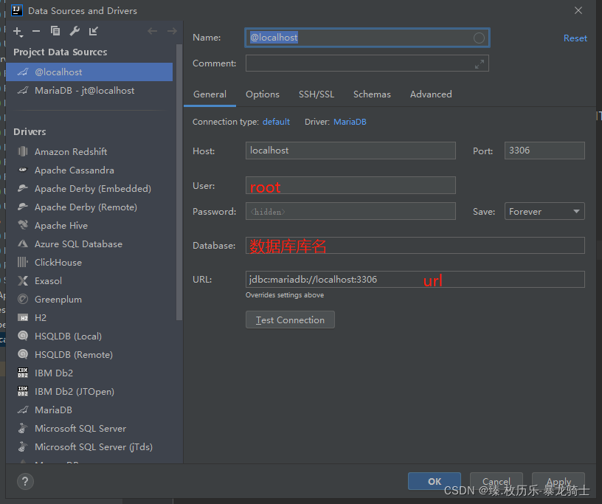Open the help question mark button
The image size is (602, 504).
click(25, 481)
